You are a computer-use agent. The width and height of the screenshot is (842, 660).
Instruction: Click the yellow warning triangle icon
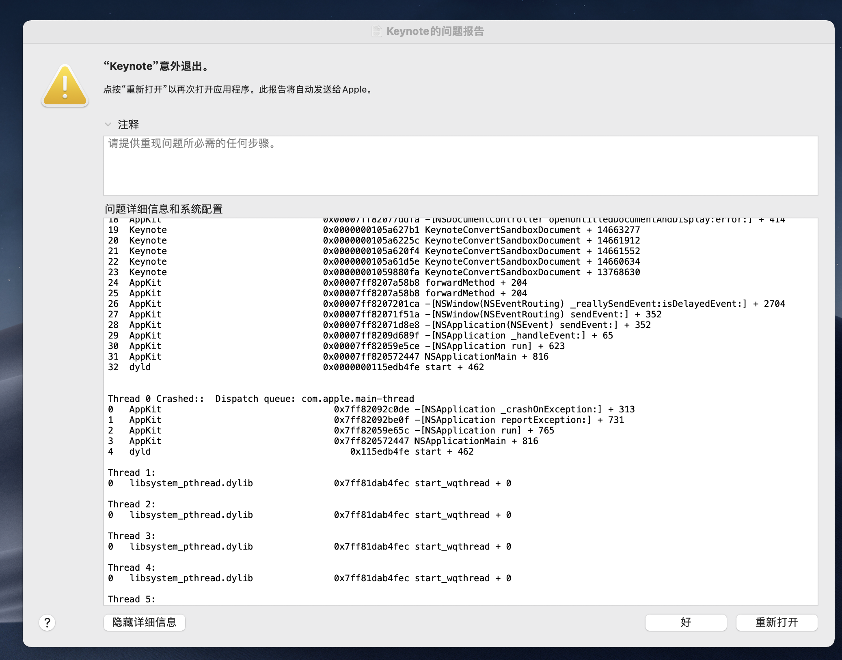65,86
